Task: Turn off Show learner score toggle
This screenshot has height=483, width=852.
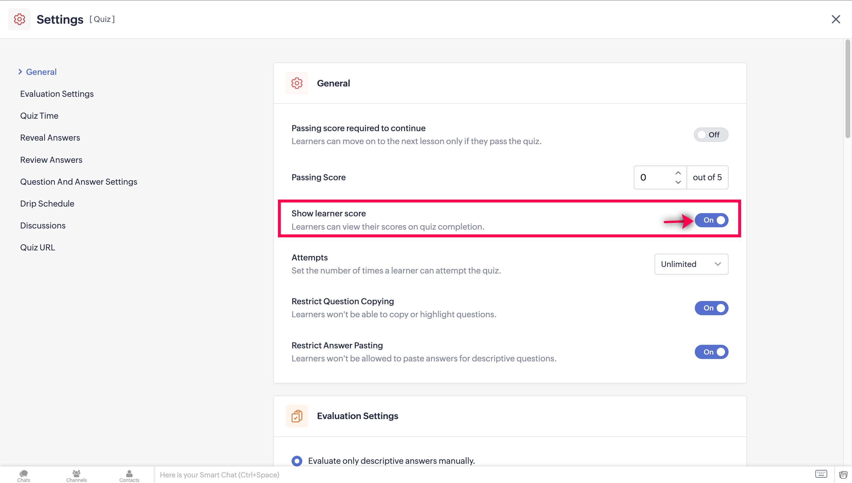Action: [x=711, y=220]
